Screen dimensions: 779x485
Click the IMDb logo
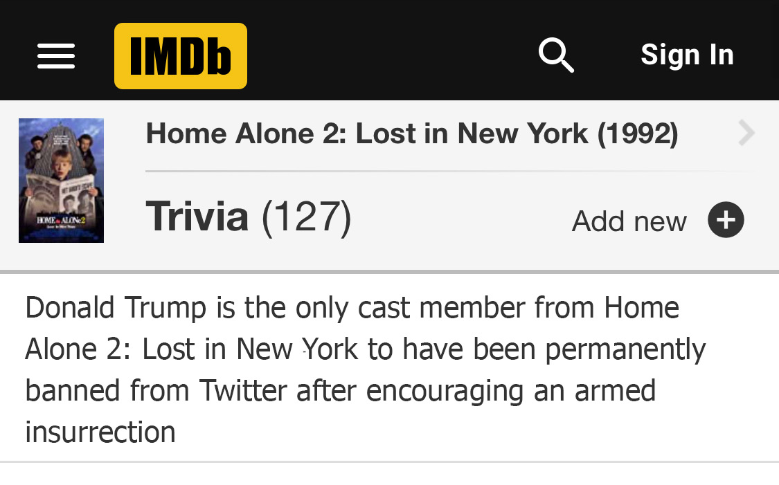click(181, 56)
